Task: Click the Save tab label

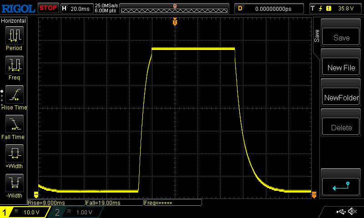Action: [317, 36]
